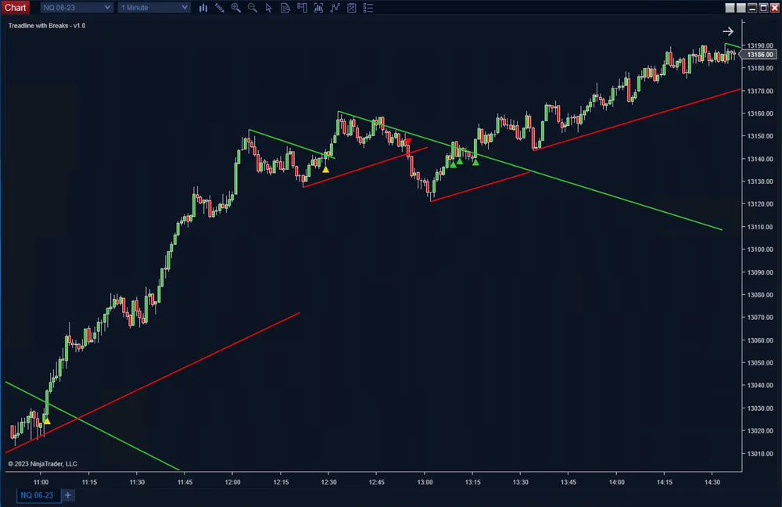Viewport: 782px width, 507px height.
Task: Click the zoom-out magnifier tool
Action: click(x=252, y=8)
